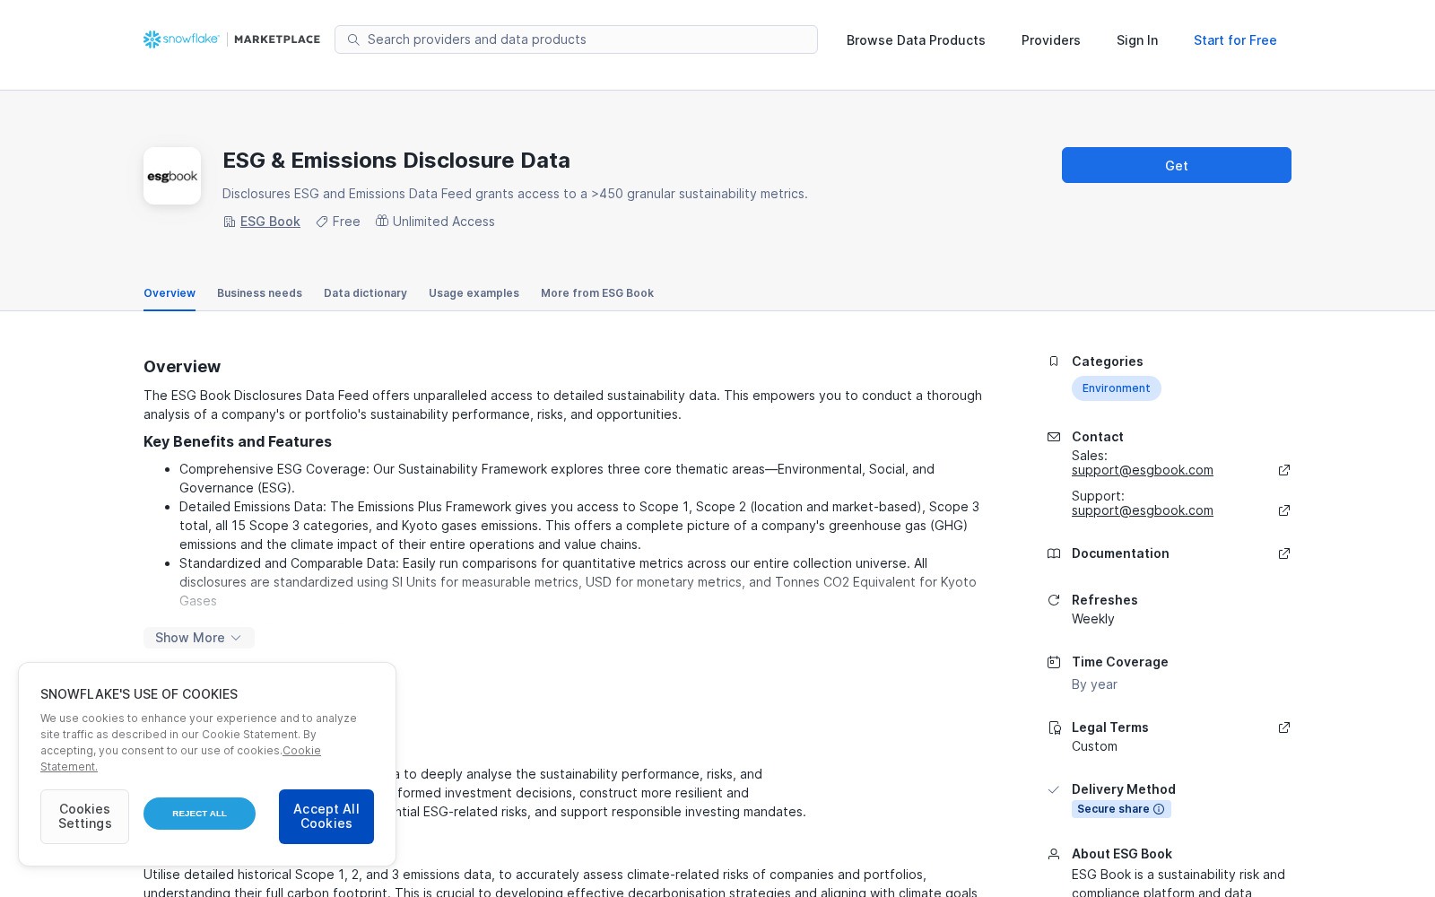Open Browse Data Products menu
This screenshot has width=1435, height=897.
pos(916,40)
